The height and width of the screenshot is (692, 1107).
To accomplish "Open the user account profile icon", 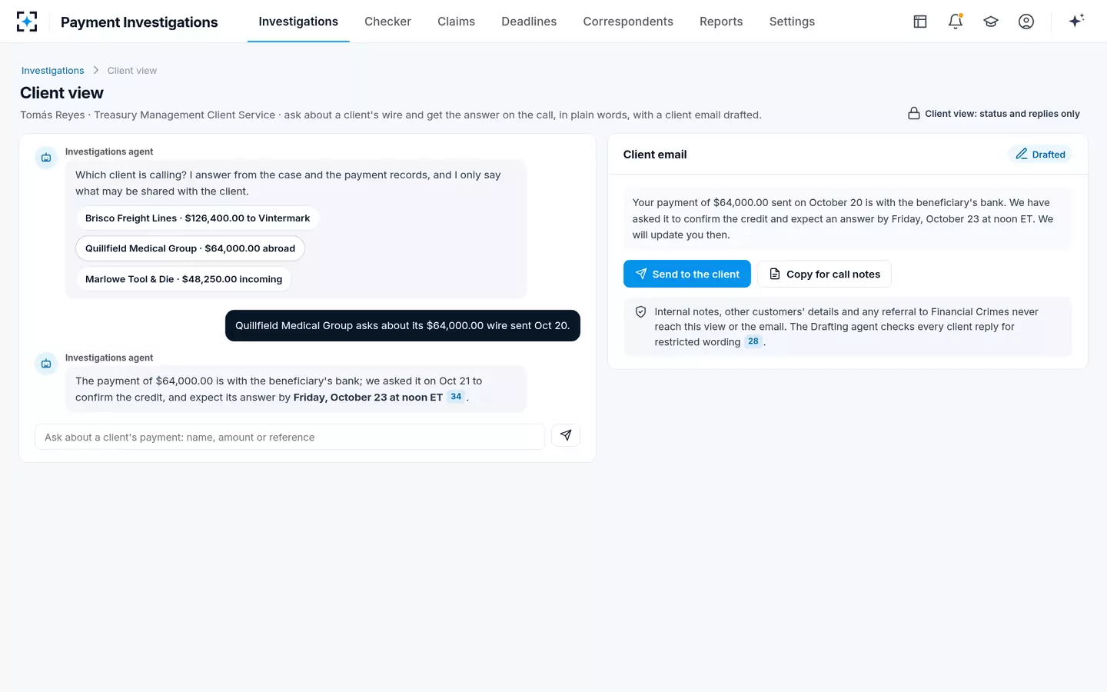I will click(1026, 22).
